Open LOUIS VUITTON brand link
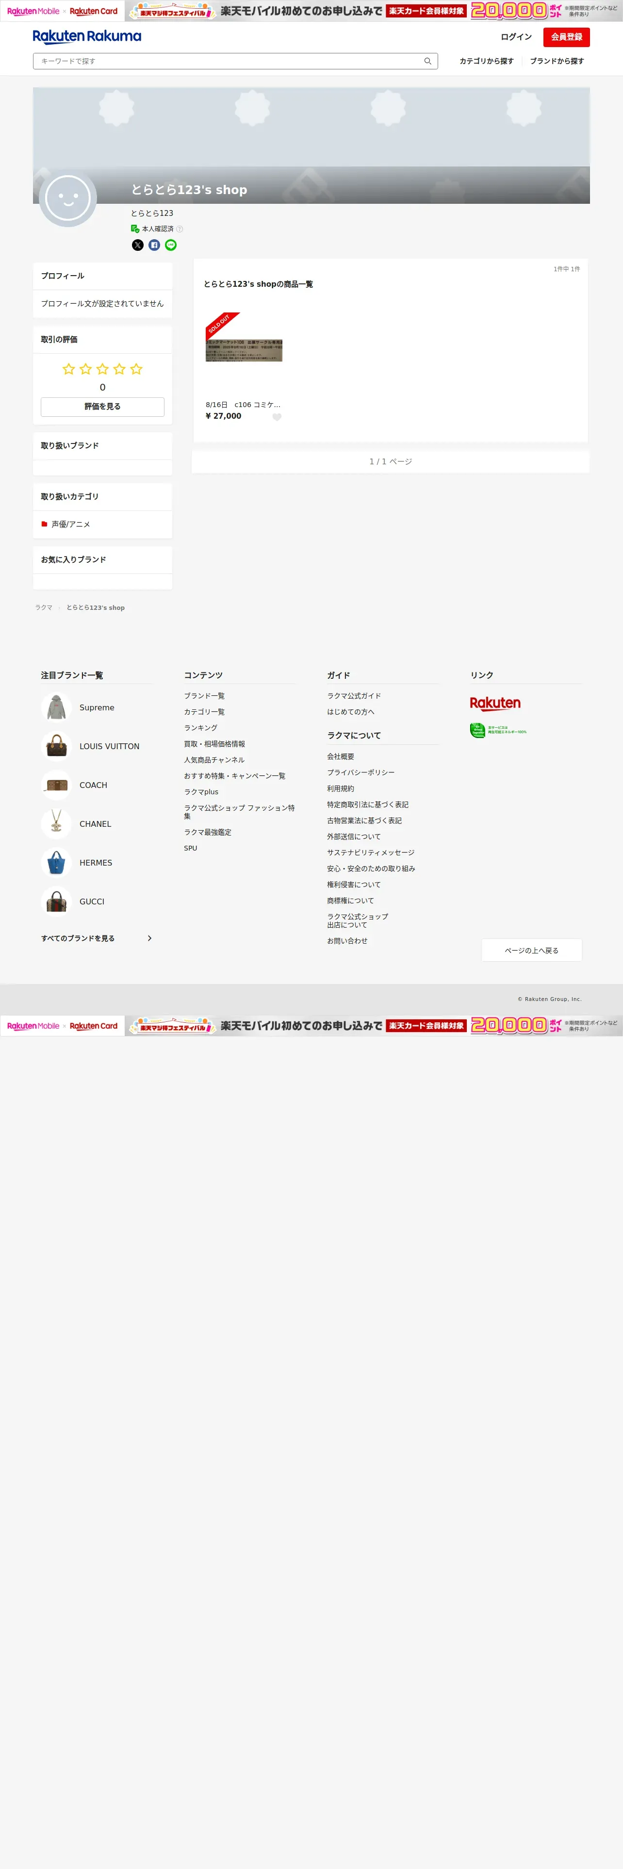 [110, 746]
